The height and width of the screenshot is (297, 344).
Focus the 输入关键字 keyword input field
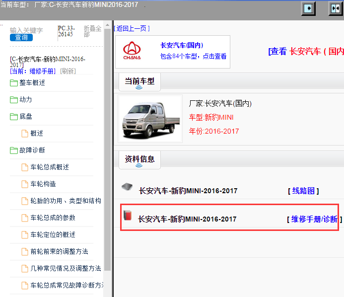(26, 30)
